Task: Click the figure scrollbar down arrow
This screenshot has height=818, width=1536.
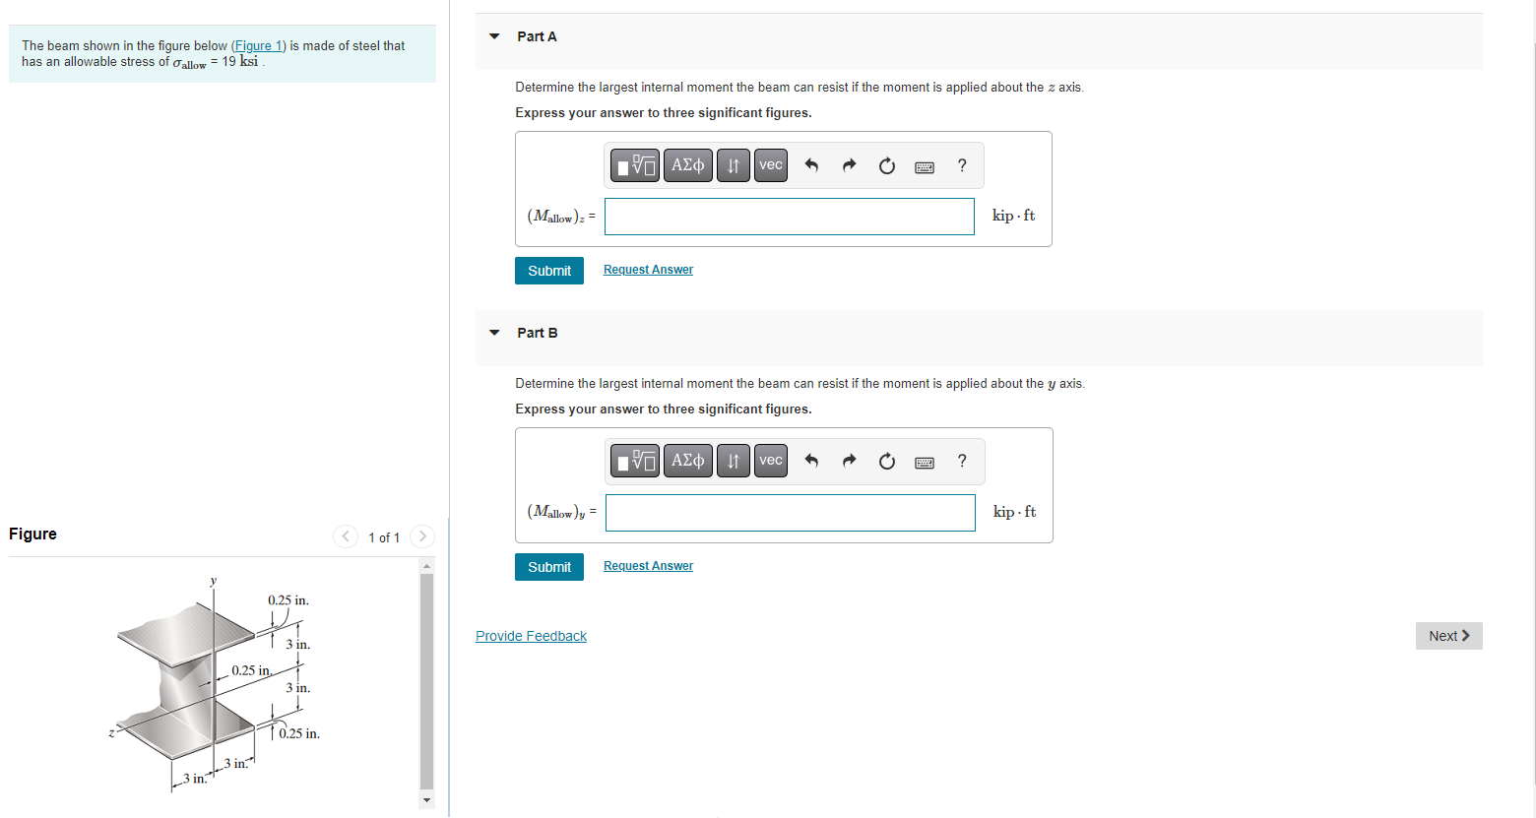Action: [x=426, y=799]
